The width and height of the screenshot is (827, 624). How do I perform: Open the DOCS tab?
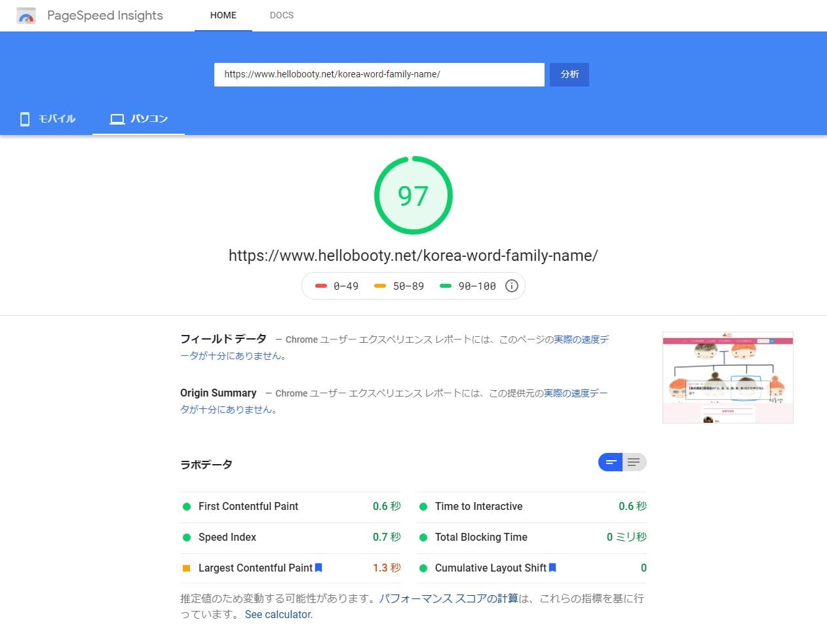[x=282, y=16]
